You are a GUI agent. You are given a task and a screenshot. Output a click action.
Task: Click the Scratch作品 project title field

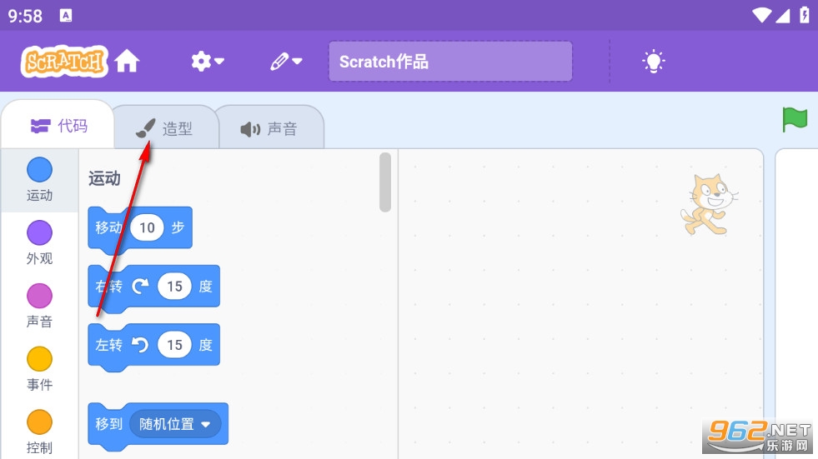[x=449, y=62]
